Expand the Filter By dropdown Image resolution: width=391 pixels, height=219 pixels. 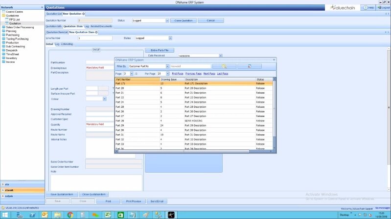(x=167, y=66)
